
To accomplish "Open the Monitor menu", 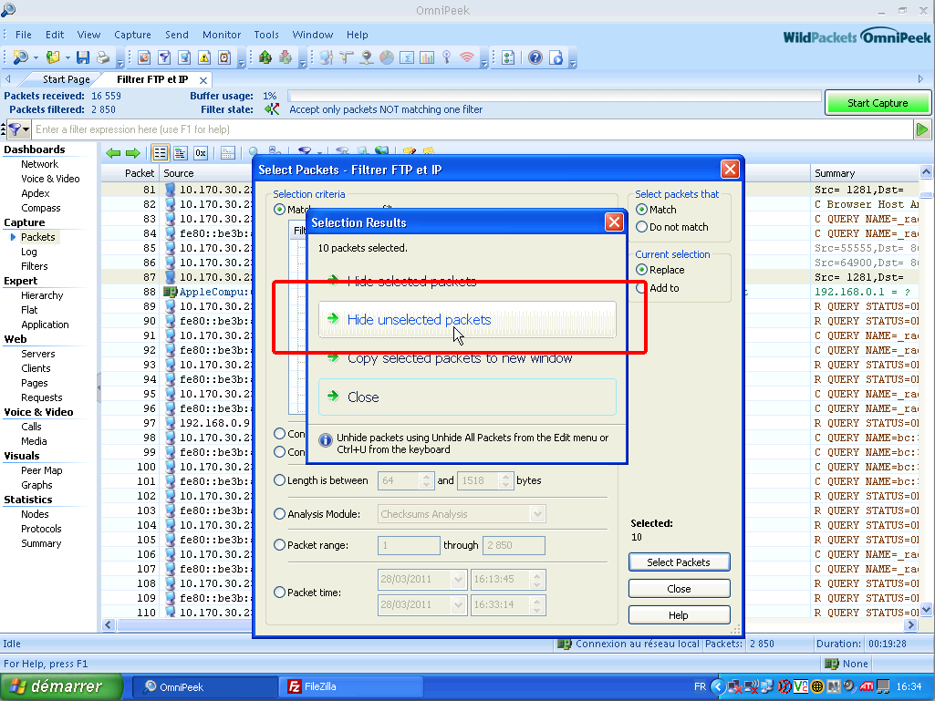I will point(222,35).
